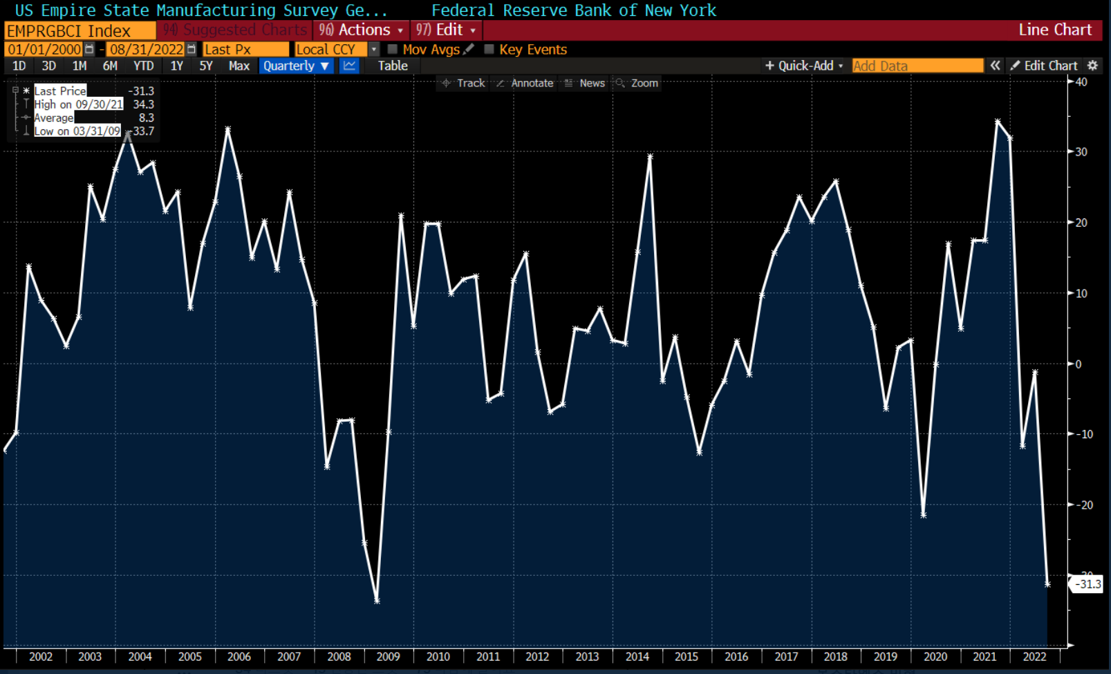Switch to the Table view
Screen dimensions: 1111x674
pos(392,66)
